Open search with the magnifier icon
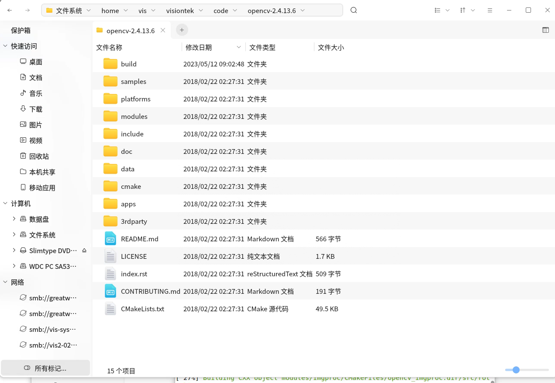This screenshot has height=383, width=555. click(354, 10)
